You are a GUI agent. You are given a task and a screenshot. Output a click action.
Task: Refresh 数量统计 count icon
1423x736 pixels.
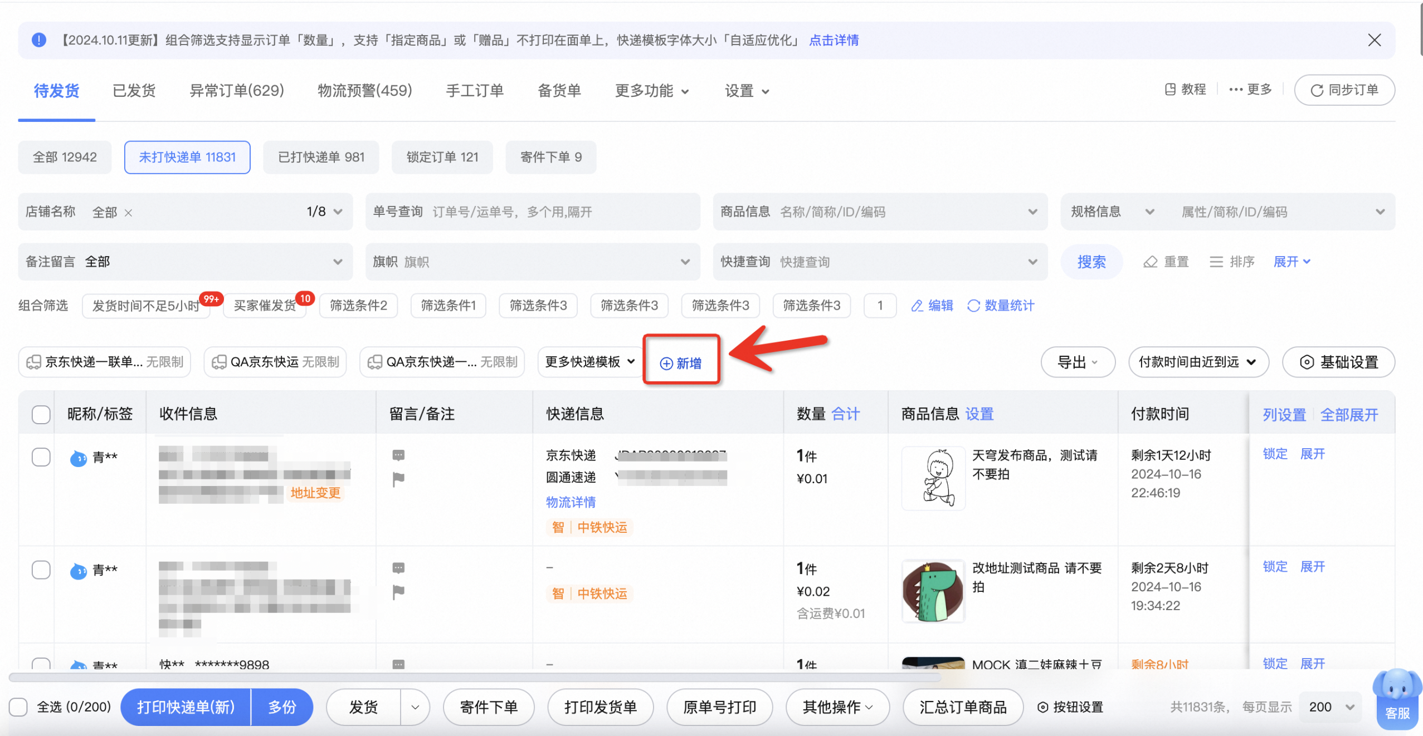[x=973, y=306]
